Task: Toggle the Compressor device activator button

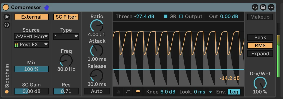Action: (x=6, y=7)
